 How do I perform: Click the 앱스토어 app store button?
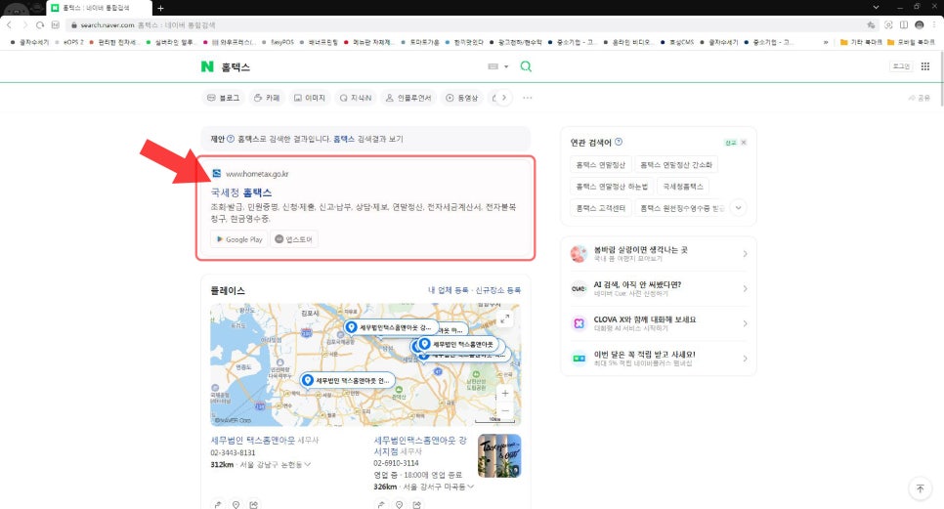point(294,238)
